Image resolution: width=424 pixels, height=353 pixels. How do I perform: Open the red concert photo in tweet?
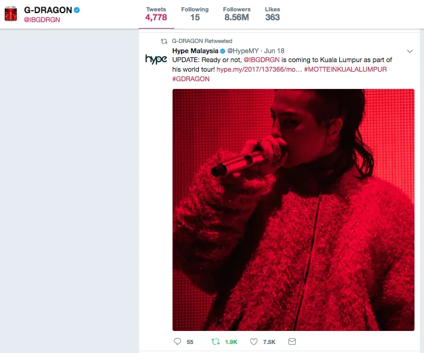(x=293, y=210)
